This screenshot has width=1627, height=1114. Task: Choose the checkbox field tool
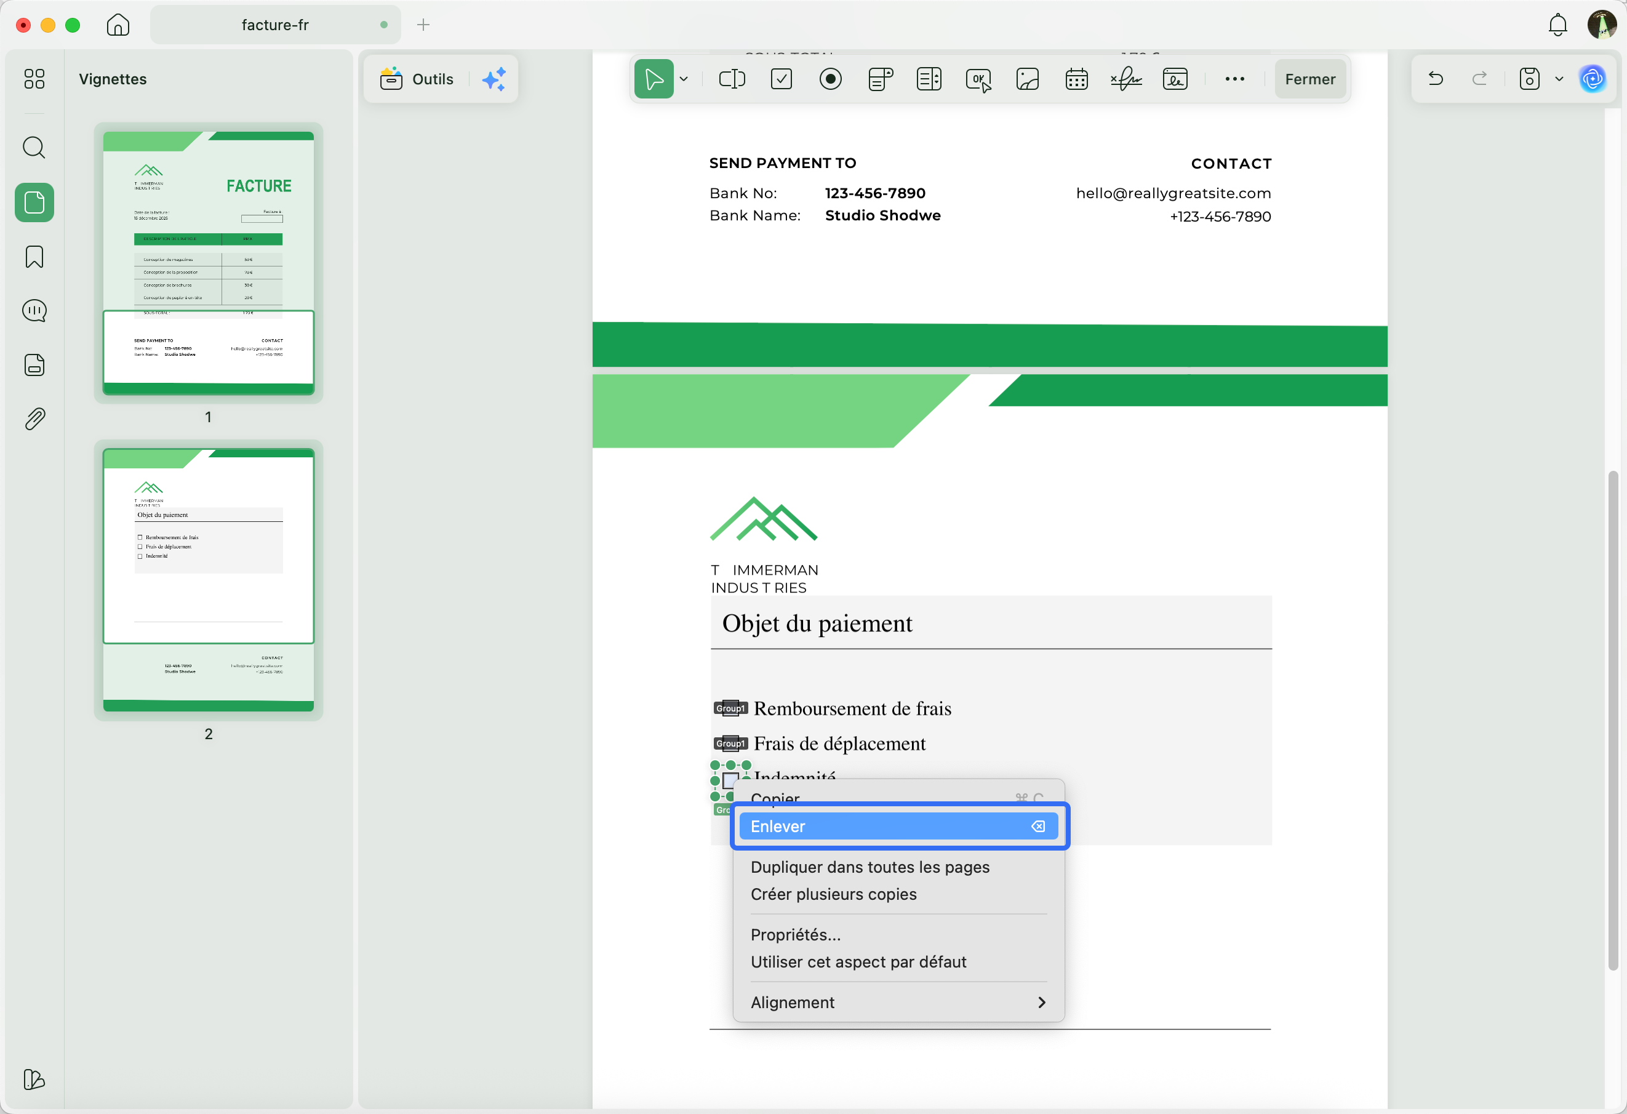coord(782,79)
